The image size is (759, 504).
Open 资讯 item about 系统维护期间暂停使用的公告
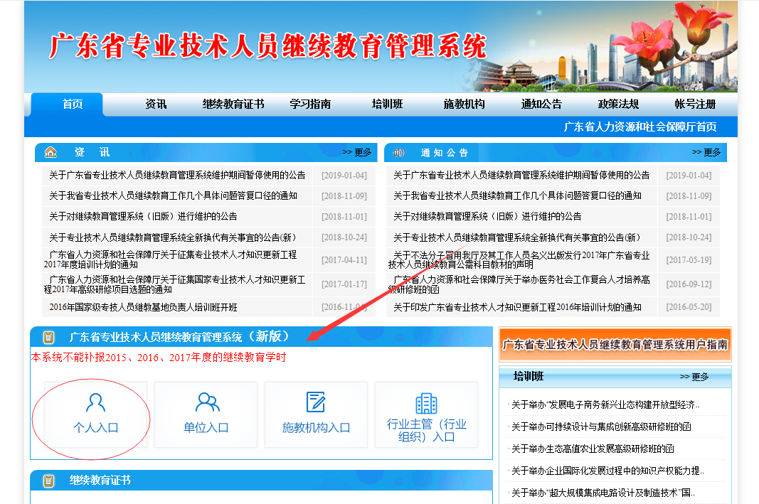pos(177,175)
